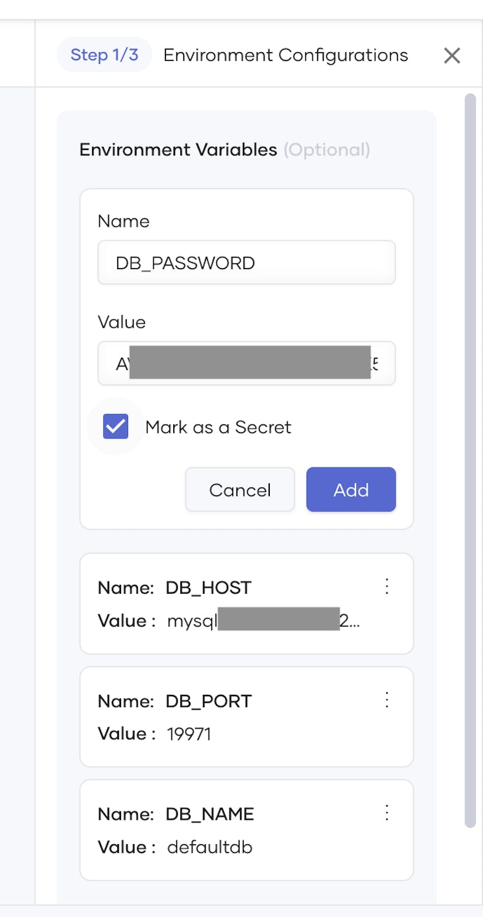This screenshot has width=483, height=917.
Task: Click the panel's vertical scrollbar
Action: (470, 451)
